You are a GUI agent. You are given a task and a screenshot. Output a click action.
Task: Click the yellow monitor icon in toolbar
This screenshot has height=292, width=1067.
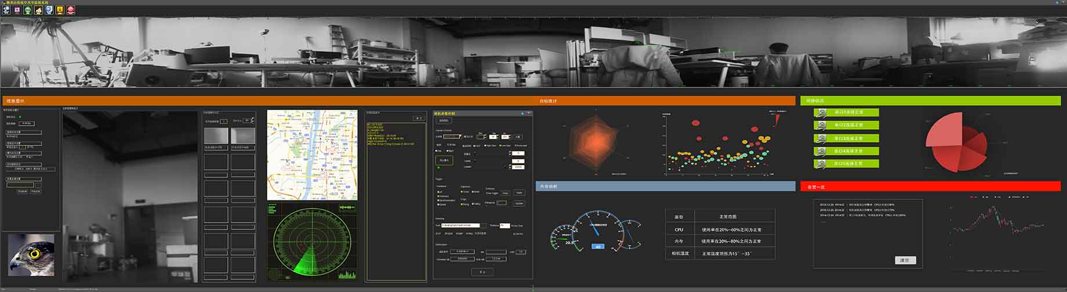tap(60, 10)
